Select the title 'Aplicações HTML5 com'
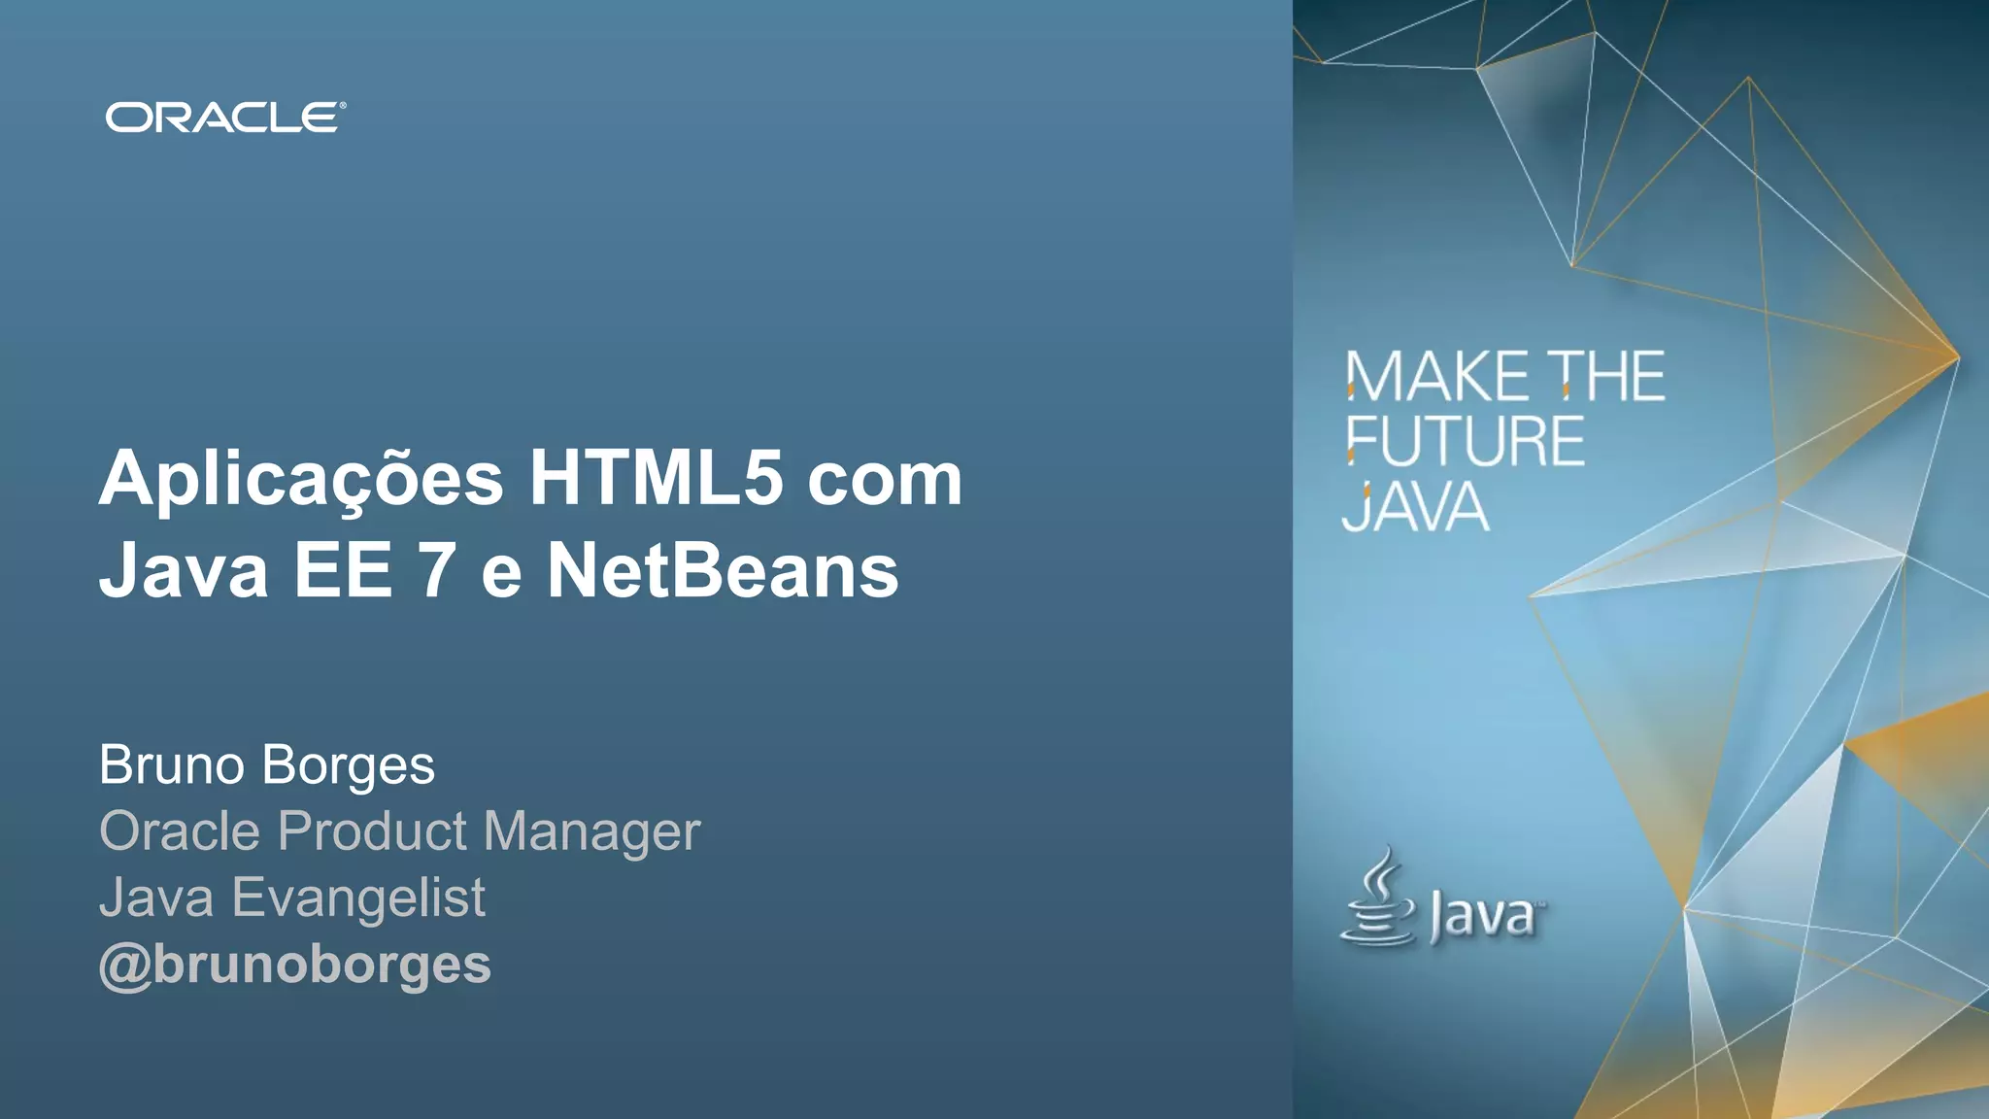 click(530, 479)
